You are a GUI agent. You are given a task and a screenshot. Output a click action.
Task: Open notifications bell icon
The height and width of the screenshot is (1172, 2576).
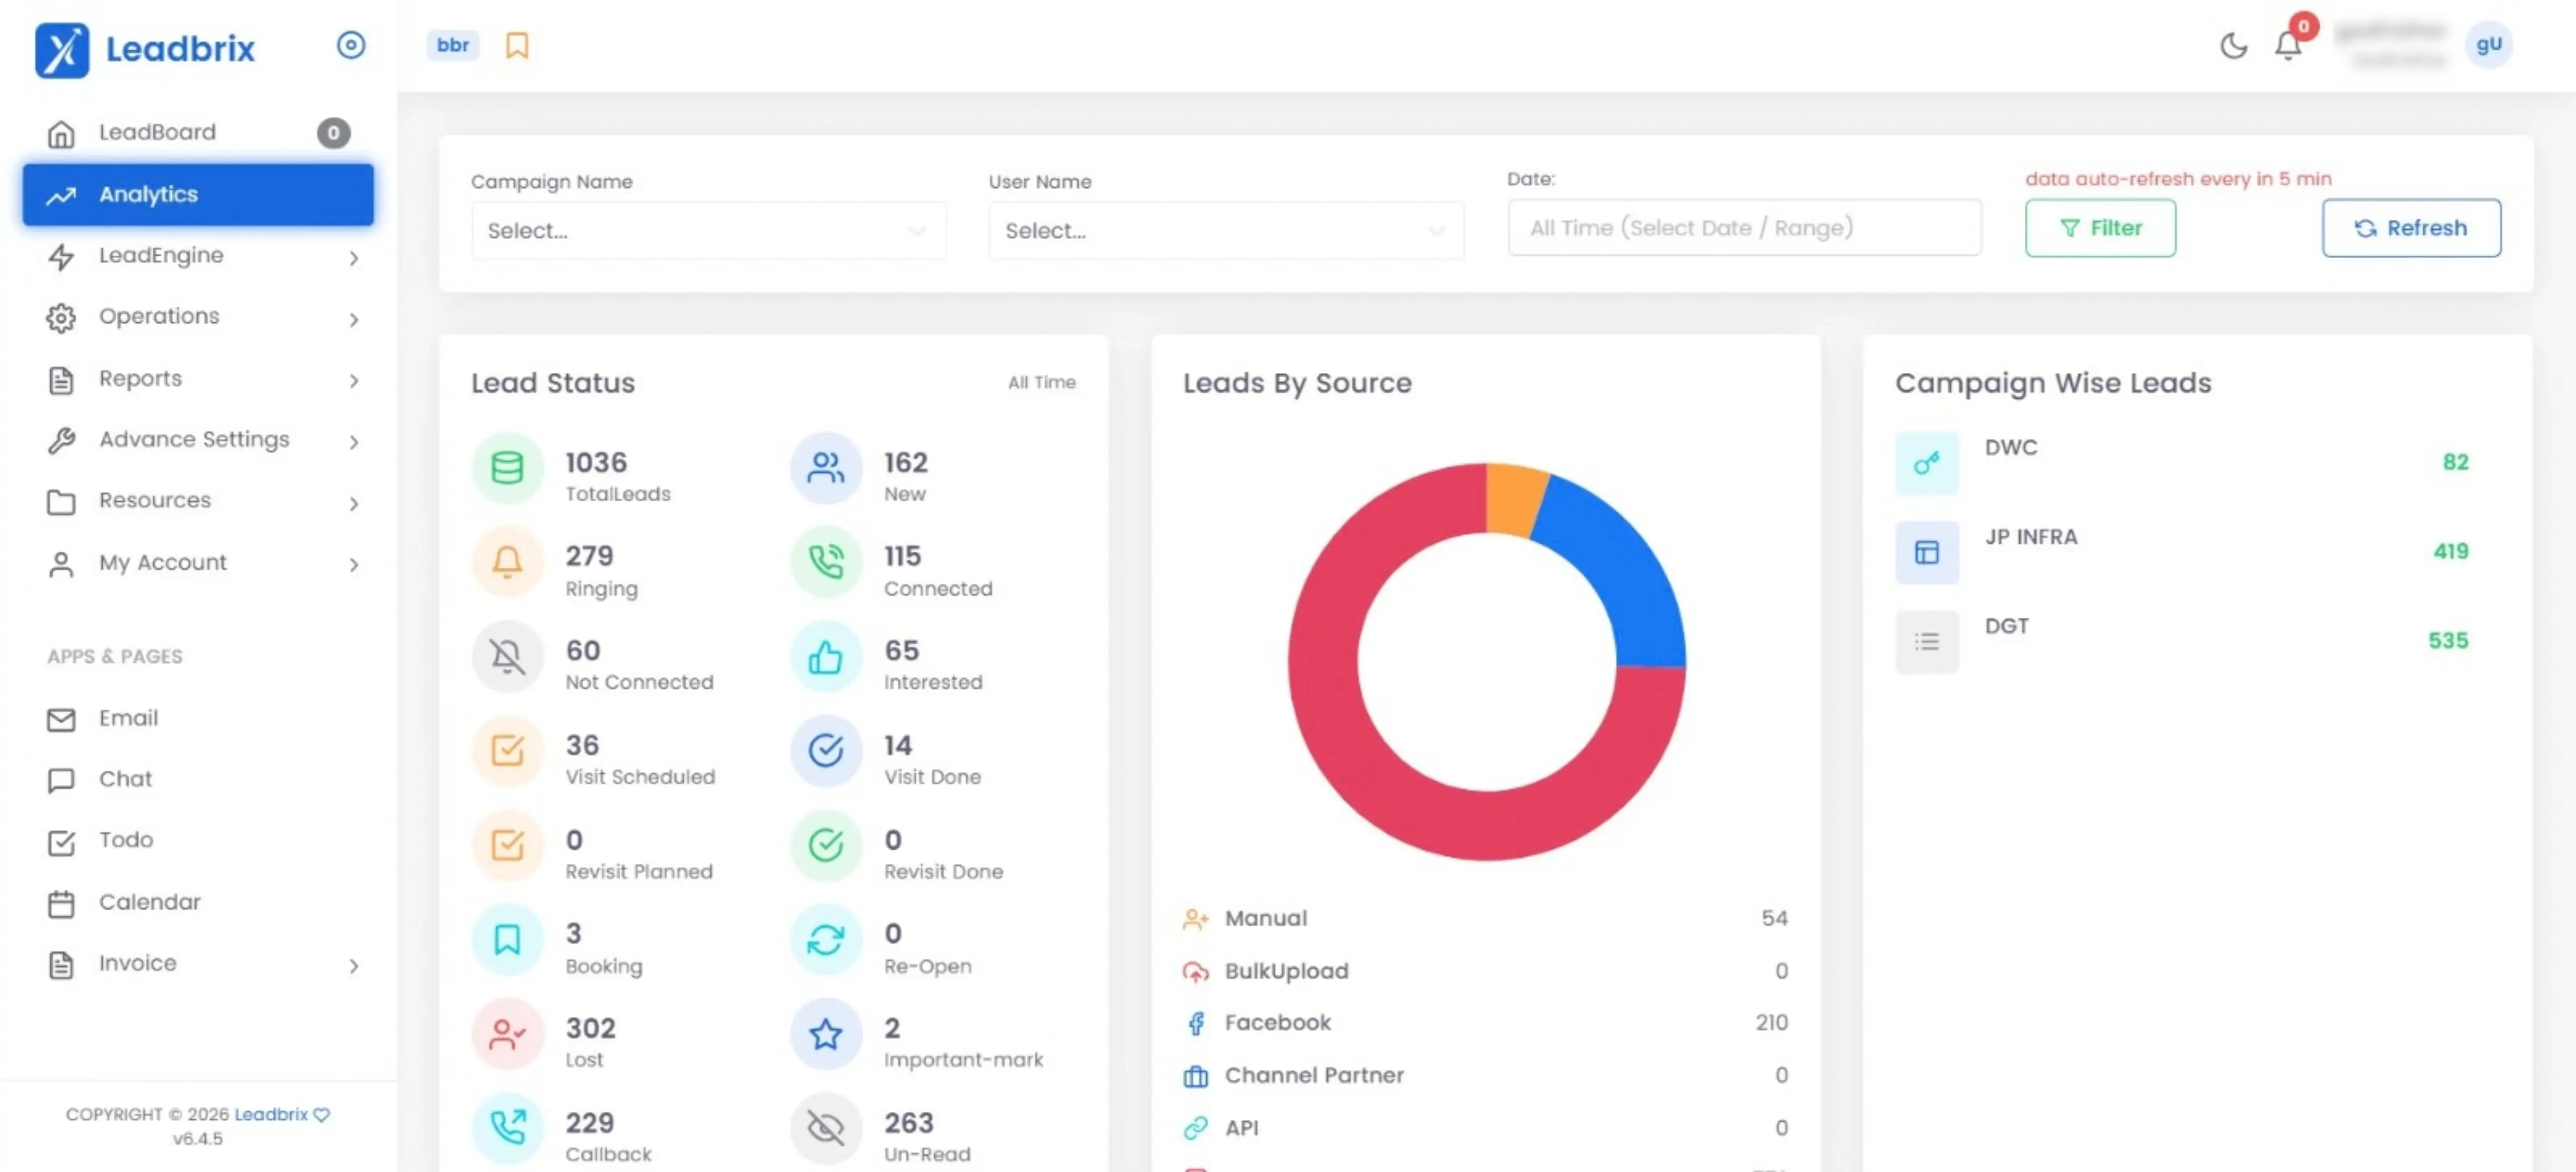[x=2288, y=46]
